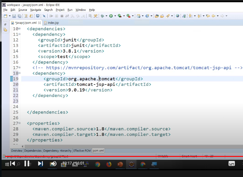
Task: Click the Step Over icon
Action: (78, 16)
